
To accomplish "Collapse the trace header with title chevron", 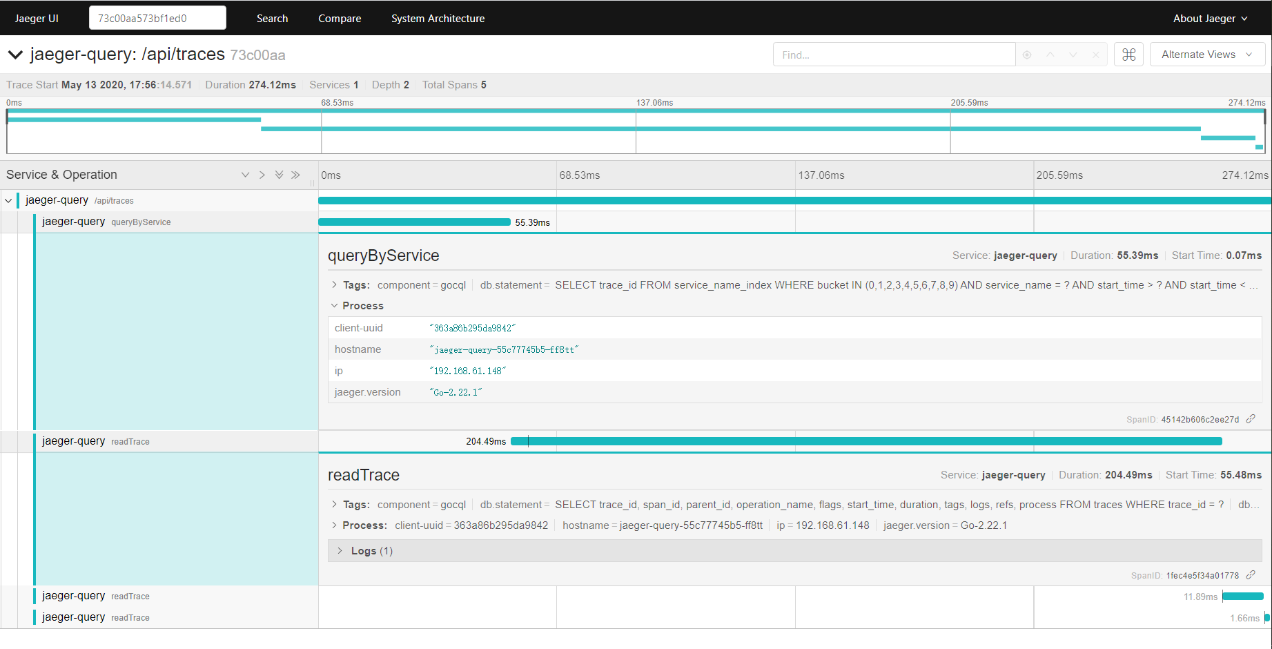I will (15, 55).
